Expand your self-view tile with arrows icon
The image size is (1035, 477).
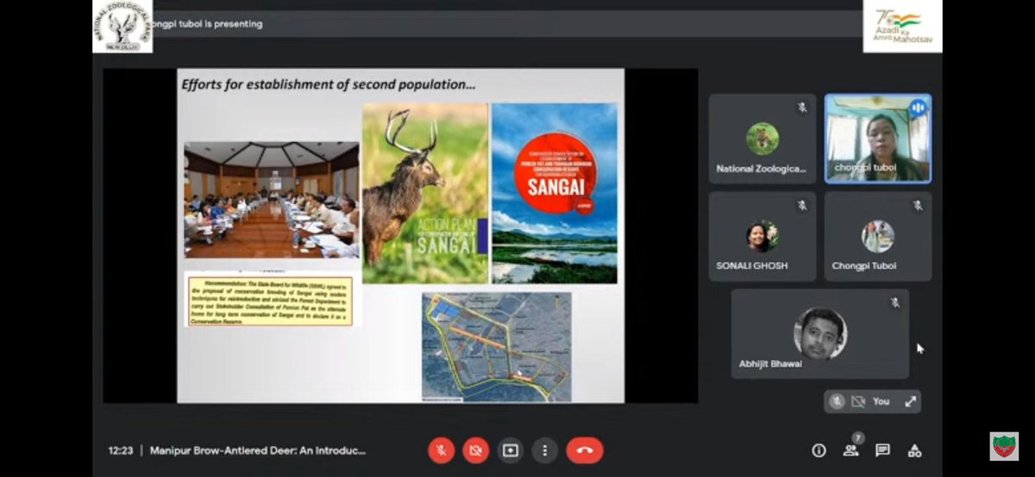[910, 401]
